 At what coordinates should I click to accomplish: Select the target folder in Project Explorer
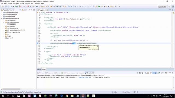tap(9, 36)
